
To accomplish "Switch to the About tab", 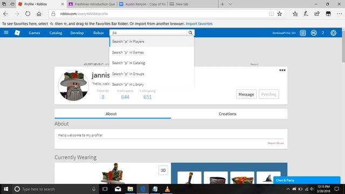I will (x=113, y=114).
